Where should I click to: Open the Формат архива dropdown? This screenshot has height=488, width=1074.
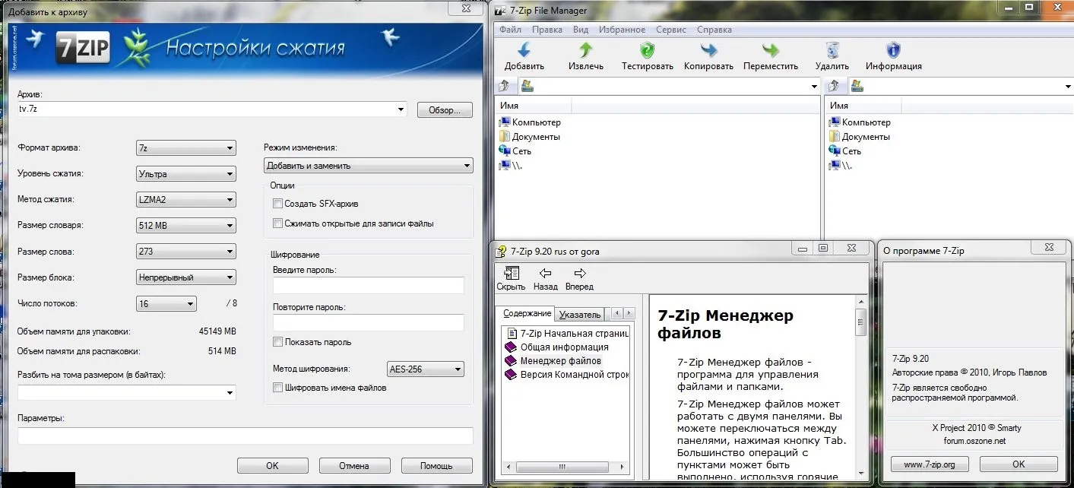tap(185, 148)
